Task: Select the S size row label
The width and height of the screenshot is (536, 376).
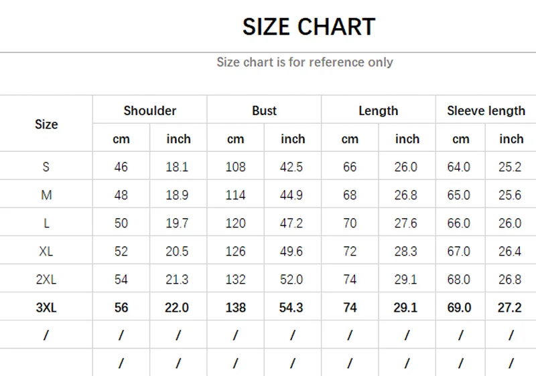Action: click(46, 167)
